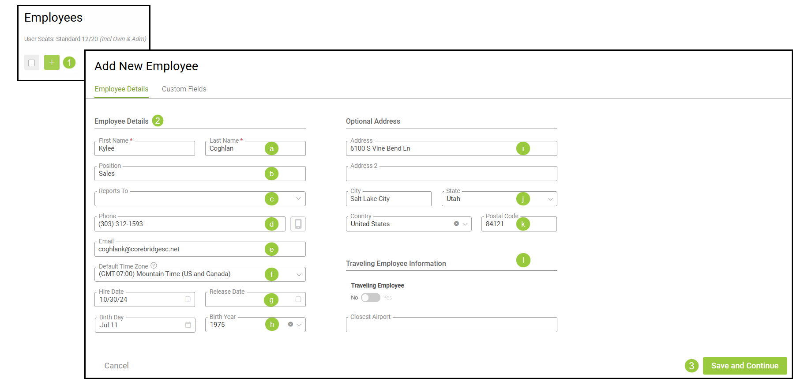The width and height of the screenshot is (793, 379).
Task: Switch to the Employee Details tab
Action: (121, 89)
